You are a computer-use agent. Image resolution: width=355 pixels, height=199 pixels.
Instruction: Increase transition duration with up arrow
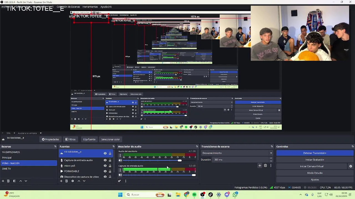(x=271, y=158)
